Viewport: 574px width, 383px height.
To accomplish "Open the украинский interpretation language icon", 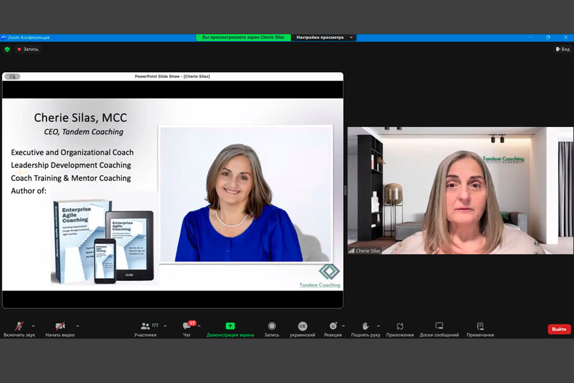I will pyautogui.click(x=302, y=326).
